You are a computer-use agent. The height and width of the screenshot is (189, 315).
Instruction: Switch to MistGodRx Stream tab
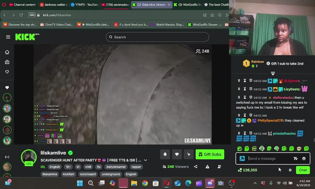click(x=188, y=5)
